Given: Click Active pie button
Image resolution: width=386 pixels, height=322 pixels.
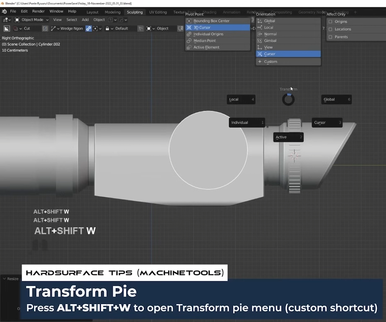Looking at the screenshot, I should coord(288,137).
